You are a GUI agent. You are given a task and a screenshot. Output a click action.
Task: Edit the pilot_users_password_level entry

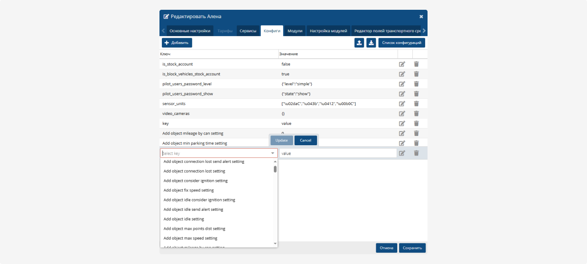tap(402, 84)
